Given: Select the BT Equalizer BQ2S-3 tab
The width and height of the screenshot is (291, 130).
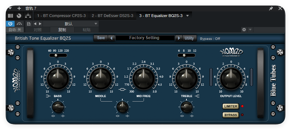Looking at the screenshot, I should pos(161,16).
